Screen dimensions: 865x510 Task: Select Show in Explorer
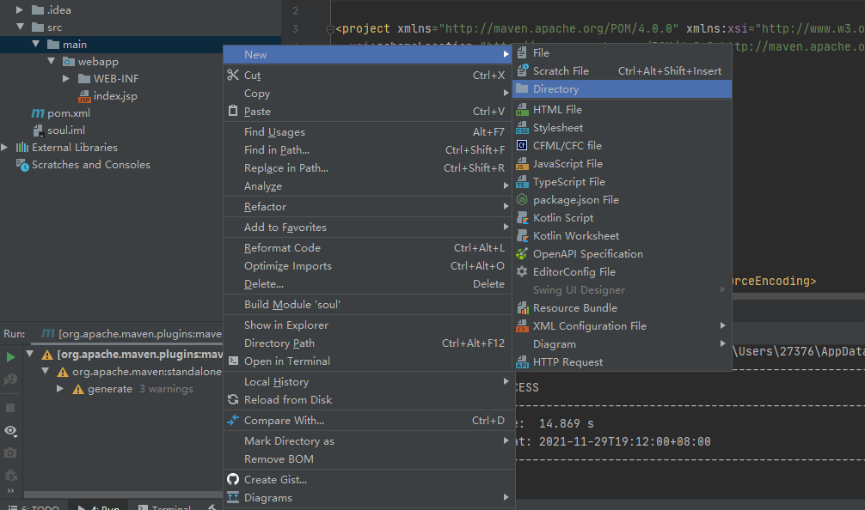[369, 325]
